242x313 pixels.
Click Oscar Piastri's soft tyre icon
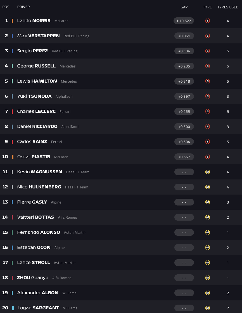pyautogui.click(x=207, y=157)
